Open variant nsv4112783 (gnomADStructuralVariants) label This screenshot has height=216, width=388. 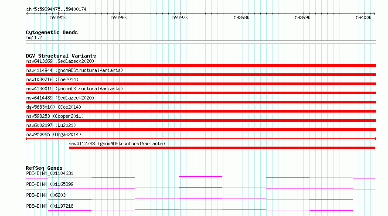click(x=117, y=144)
